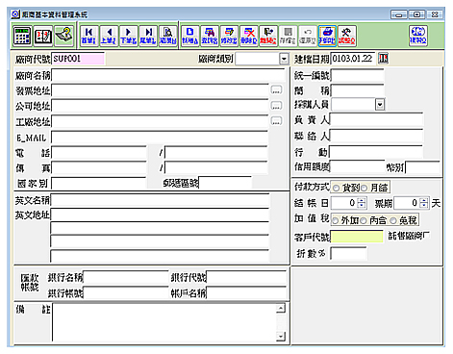
Task: Click the 國家別 input field
Action: 99,183
